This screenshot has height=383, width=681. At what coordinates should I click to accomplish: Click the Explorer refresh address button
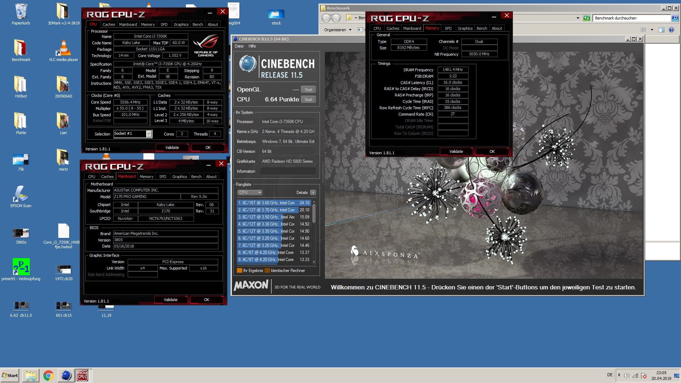(x=587, y=18)
